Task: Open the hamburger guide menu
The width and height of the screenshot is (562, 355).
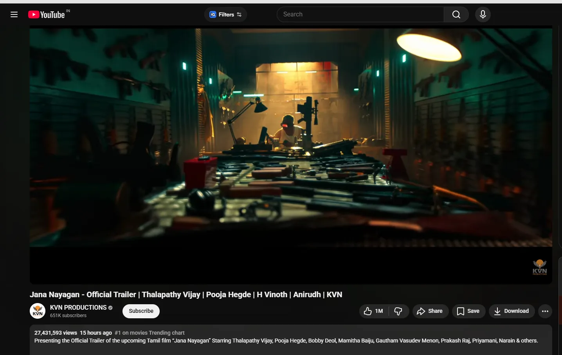Action: (14, 14)
